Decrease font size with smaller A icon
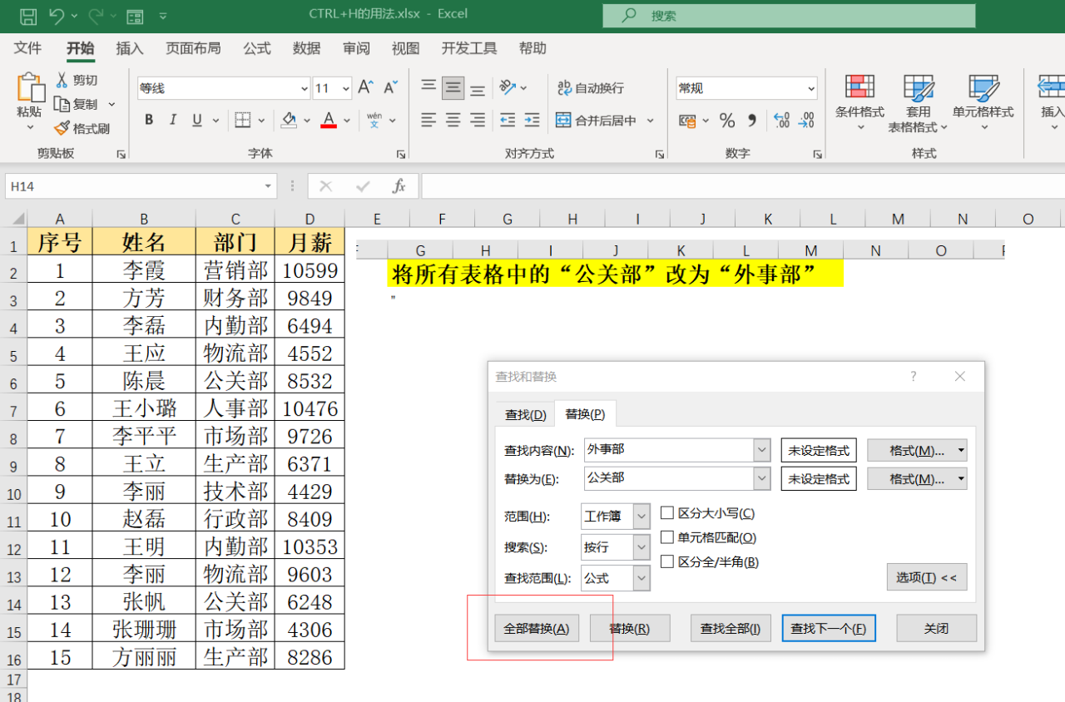The image size is (1065, 702). click(x=389, y=87)
